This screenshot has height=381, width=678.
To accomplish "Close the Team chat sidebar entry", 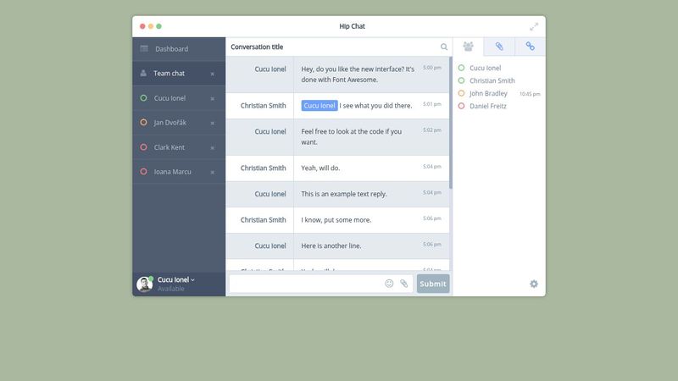I will click(213, 74).
